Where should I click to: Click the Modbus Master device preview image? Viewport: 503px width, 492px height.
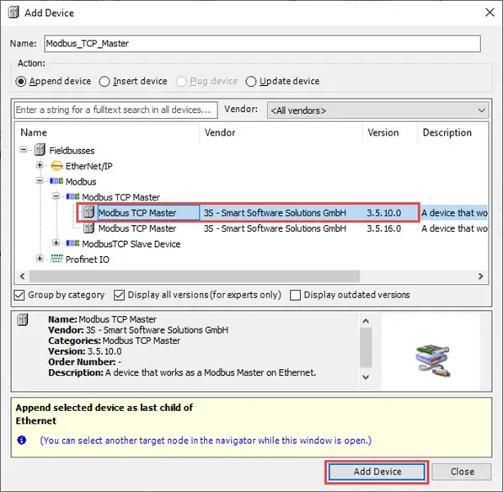pyautogui.click(x=432, y=361)
